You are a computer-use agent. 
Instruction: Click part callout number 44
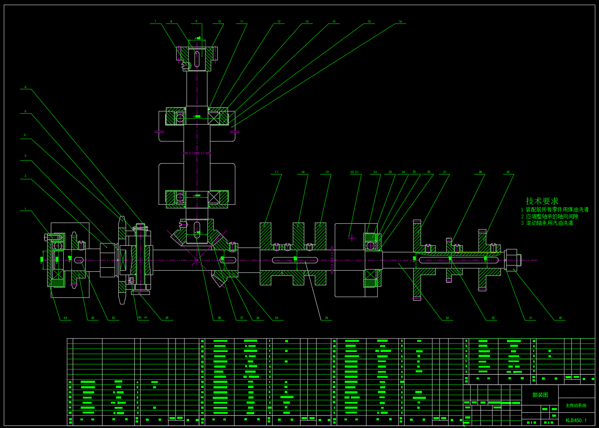tap(65, 318)
